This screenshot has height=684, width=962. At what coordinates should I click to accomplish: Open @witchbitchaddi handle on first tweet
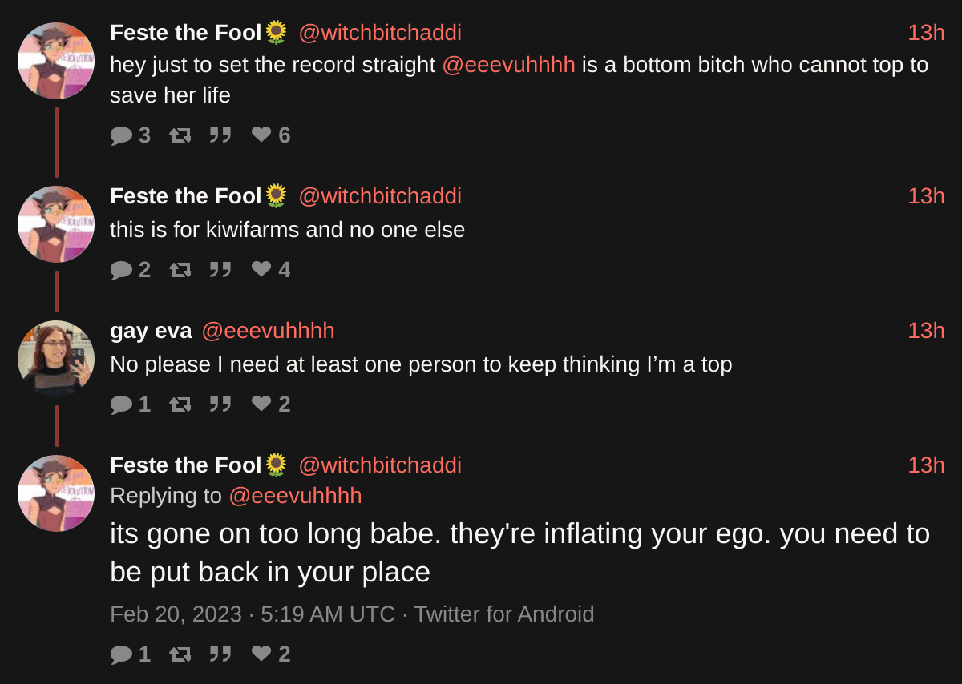click(x=379, y=33)
